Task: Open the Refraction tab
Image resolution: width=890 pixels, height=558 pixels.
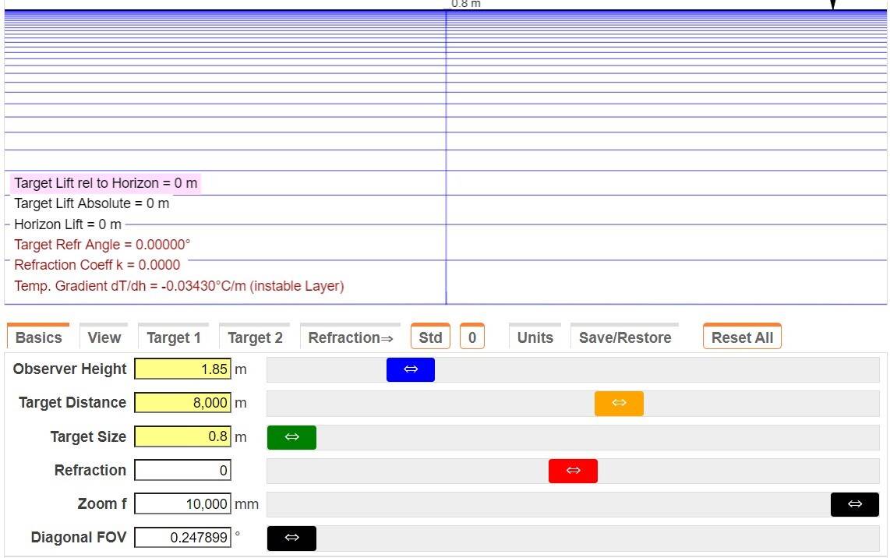Action: click(351, 337)
